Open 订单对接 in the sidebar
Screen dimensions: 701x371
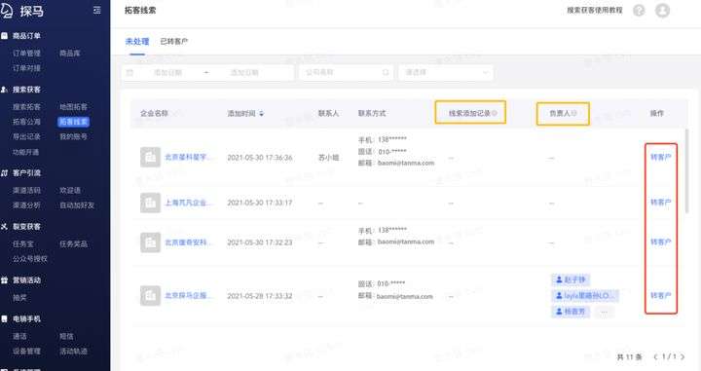click(x=27, y=68)
